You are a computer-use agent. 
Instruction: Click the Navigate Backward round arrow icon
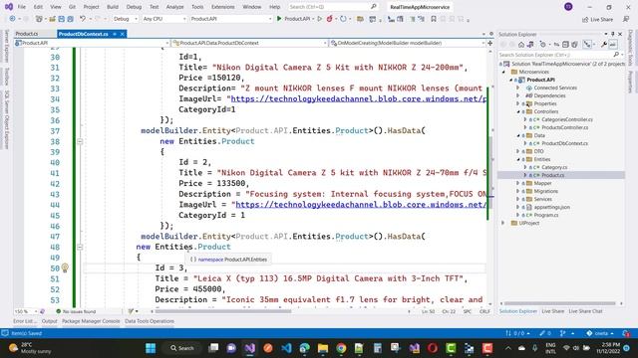12,19
